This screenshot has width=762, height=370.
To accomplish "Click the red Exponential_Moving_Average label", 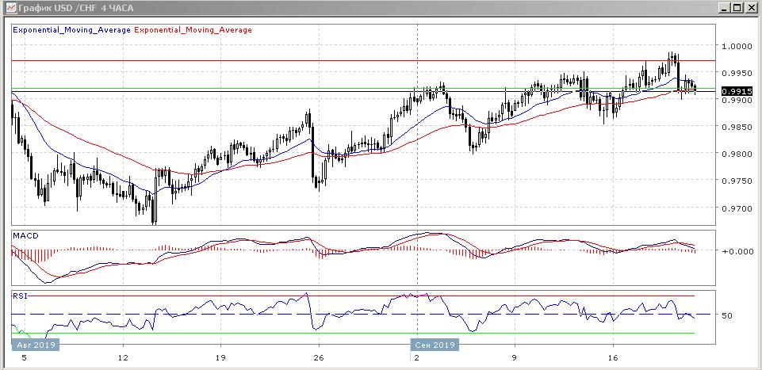I will (x=193, y=30).
